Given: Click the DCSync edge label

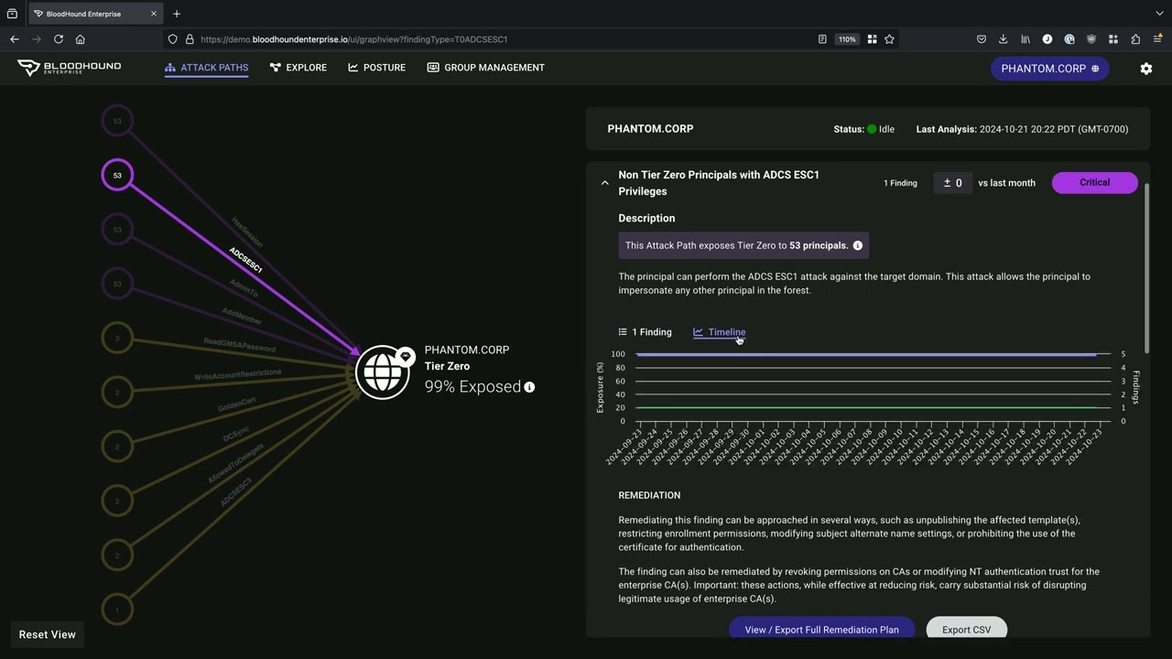Looking at the screenshot, I should [236, 434].
